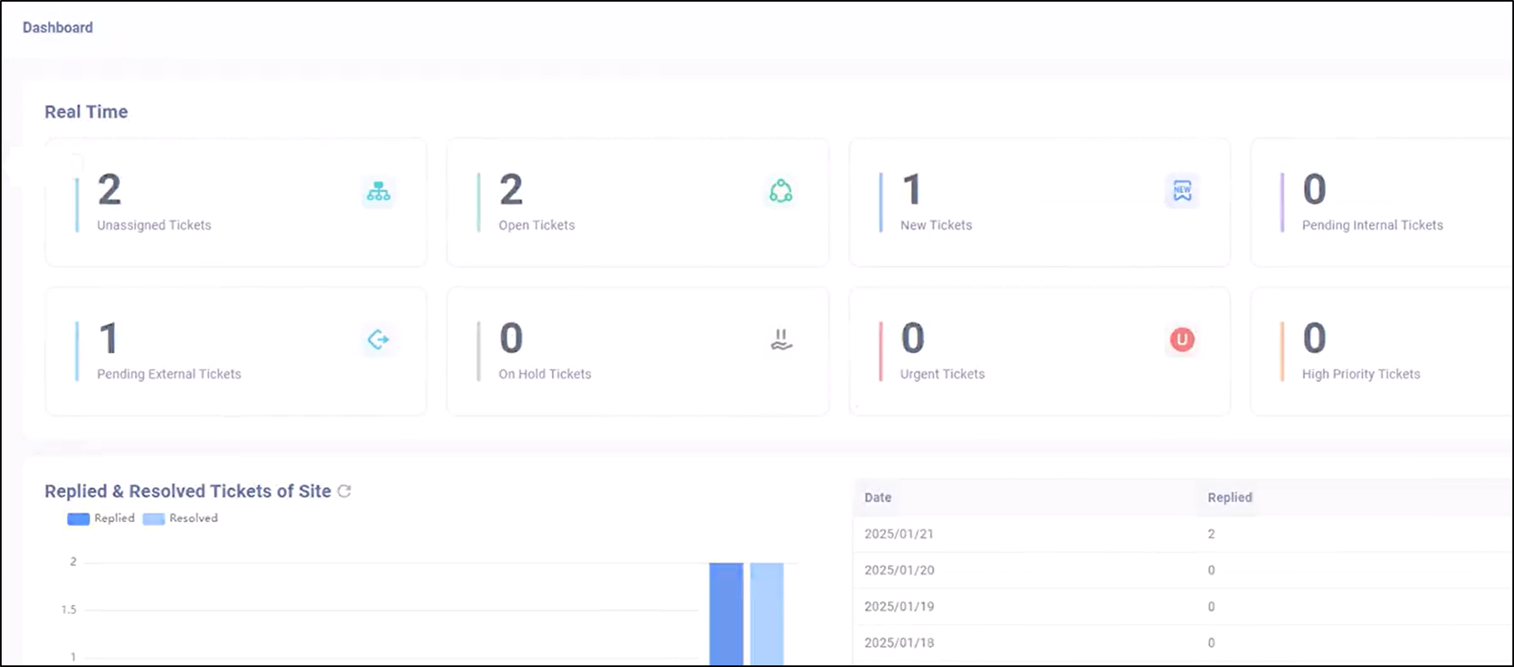Open the Urgent Tickets card
Screen dimensions: 1514x667
[1040, 351]
